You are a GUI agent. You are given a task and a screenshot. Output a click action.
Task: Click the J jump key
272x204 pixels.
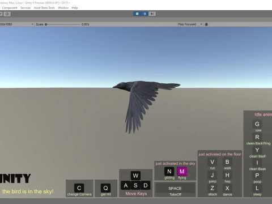click(212, 175)
